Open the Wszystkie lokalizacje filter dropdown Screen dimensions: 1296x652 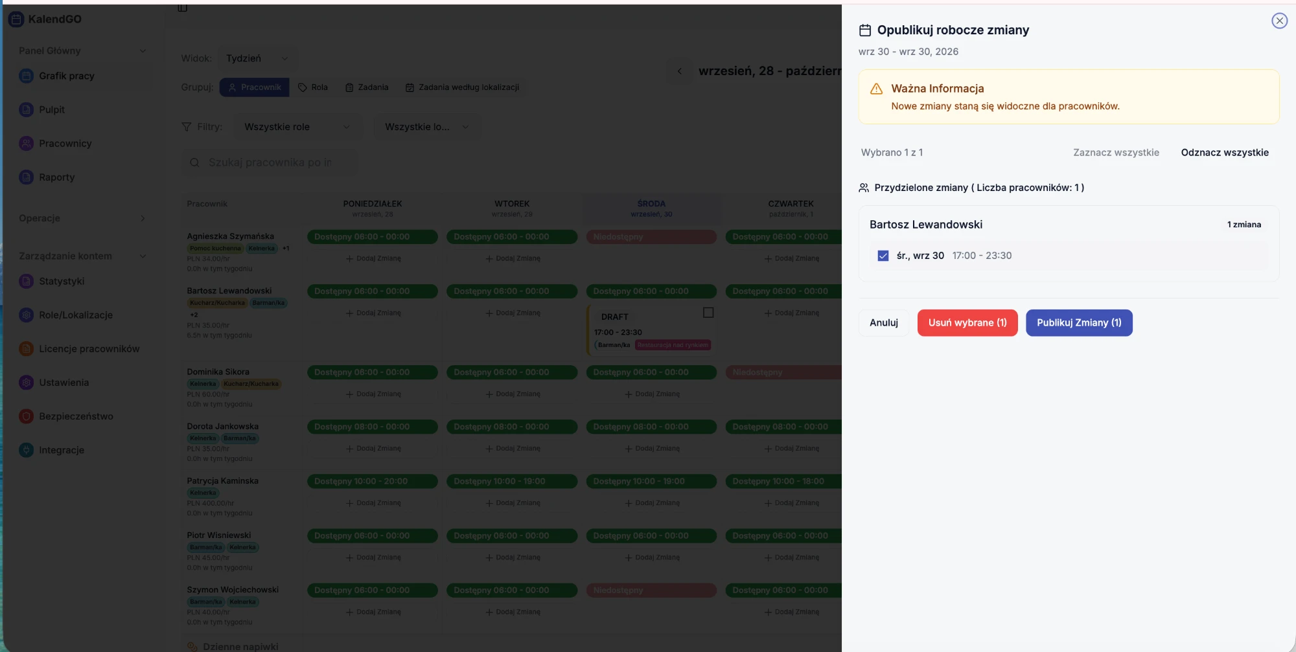tap(426, 127)
